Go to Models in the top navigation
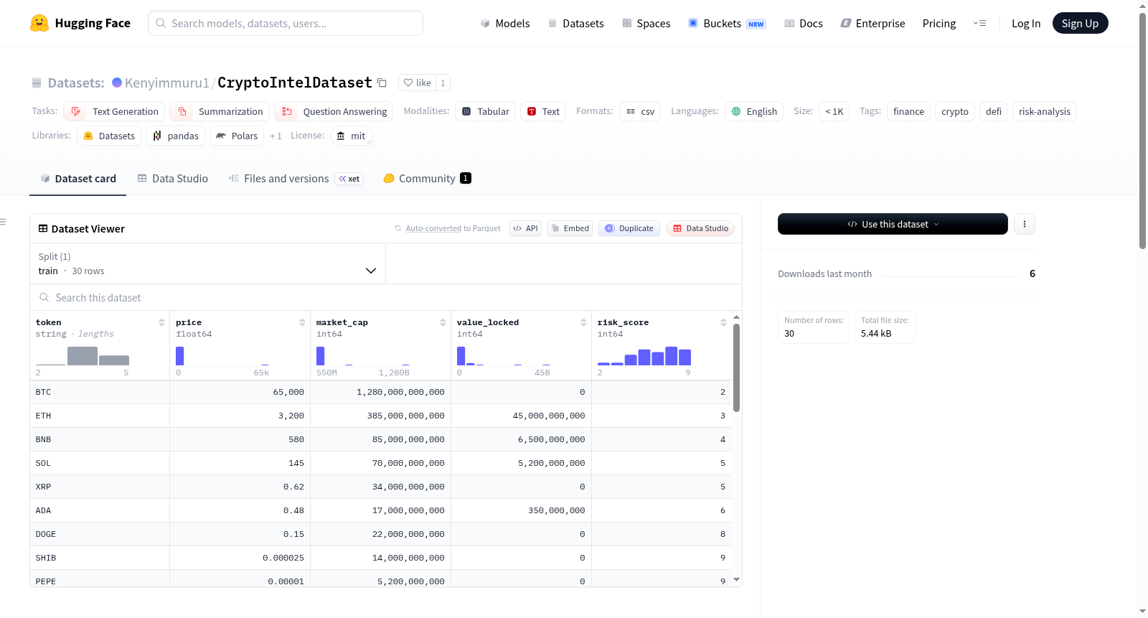1148x618 pixels. pos(505,24)
